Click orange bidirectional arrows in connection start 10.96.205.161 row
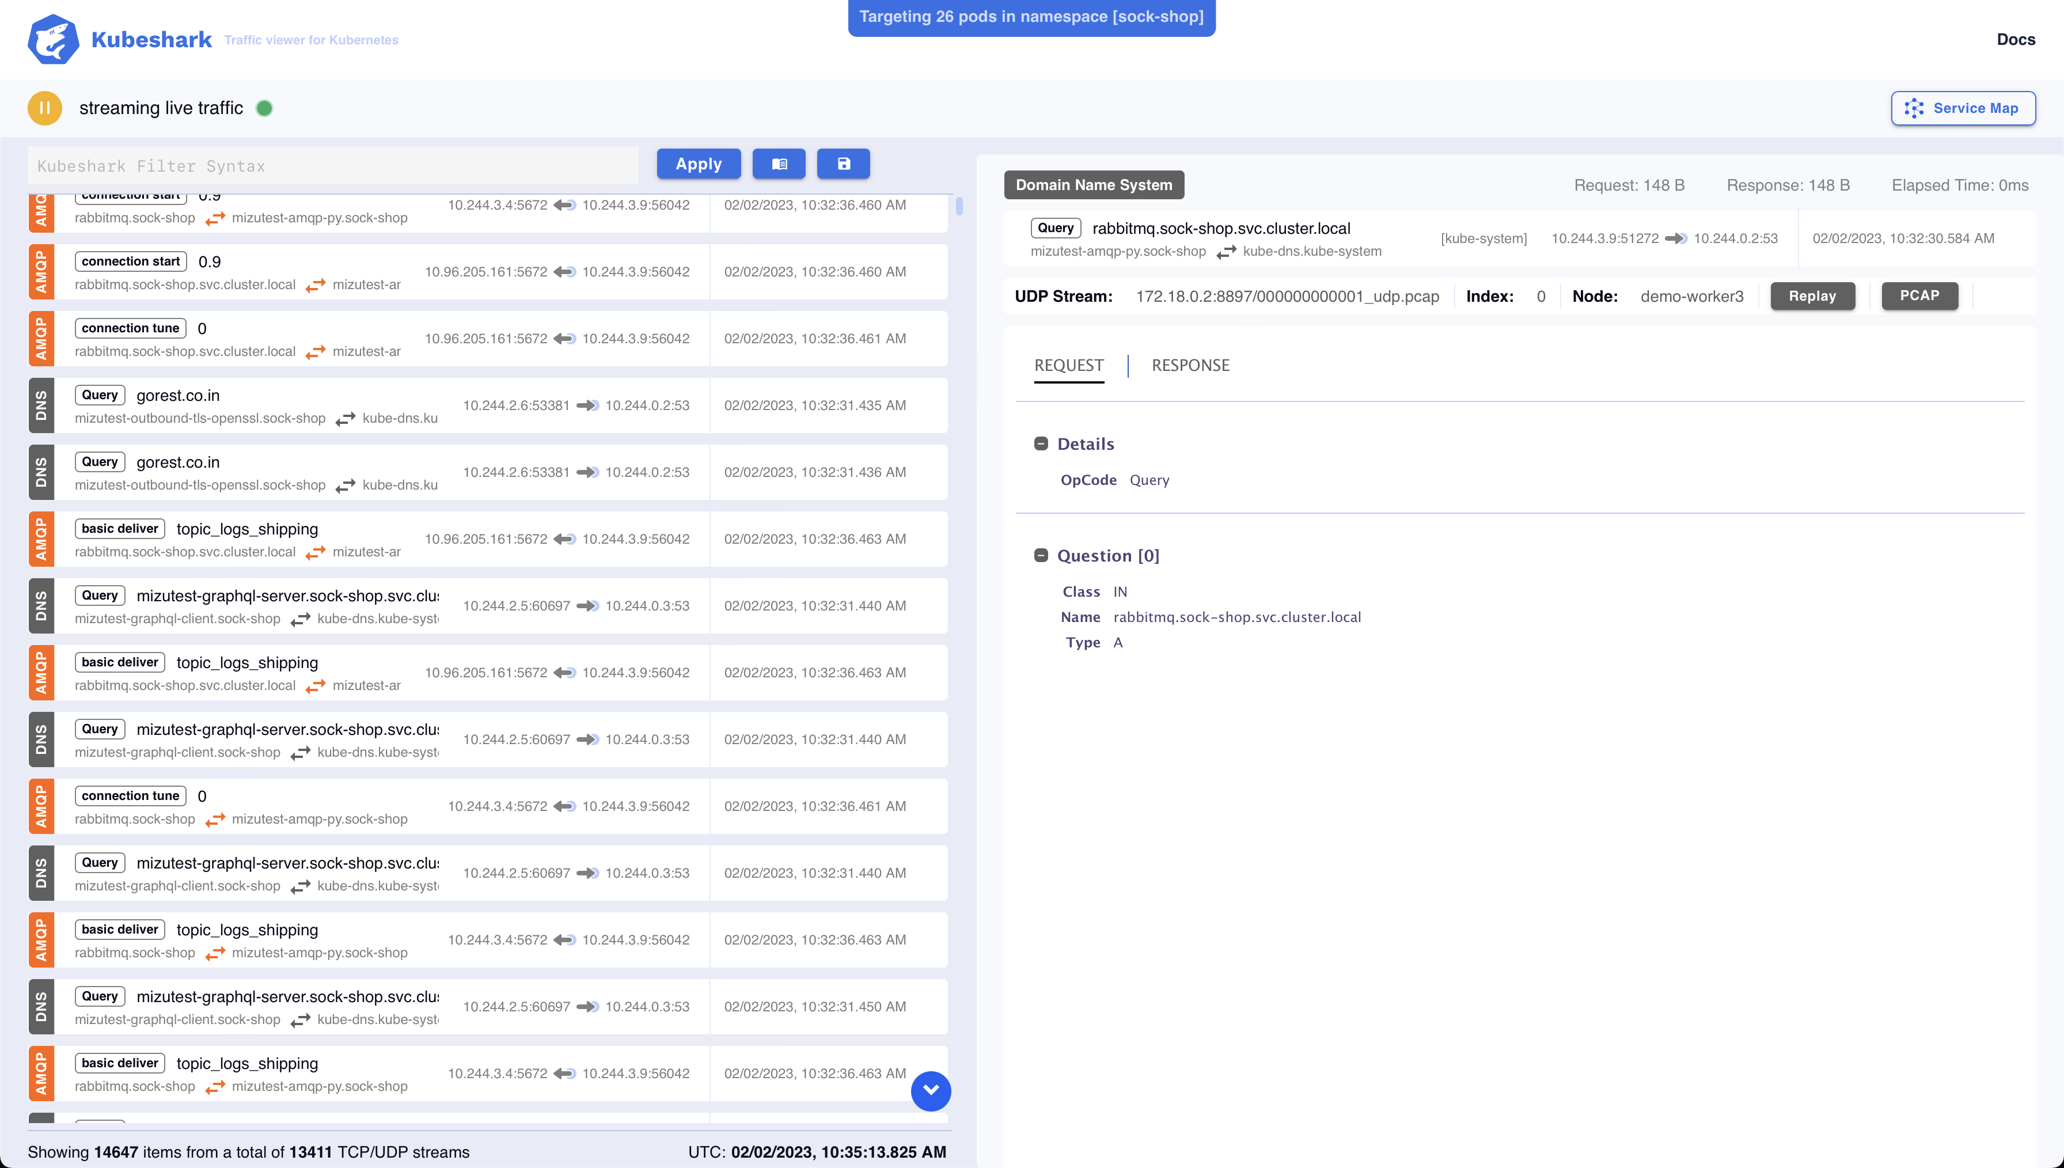 (316, 286)
